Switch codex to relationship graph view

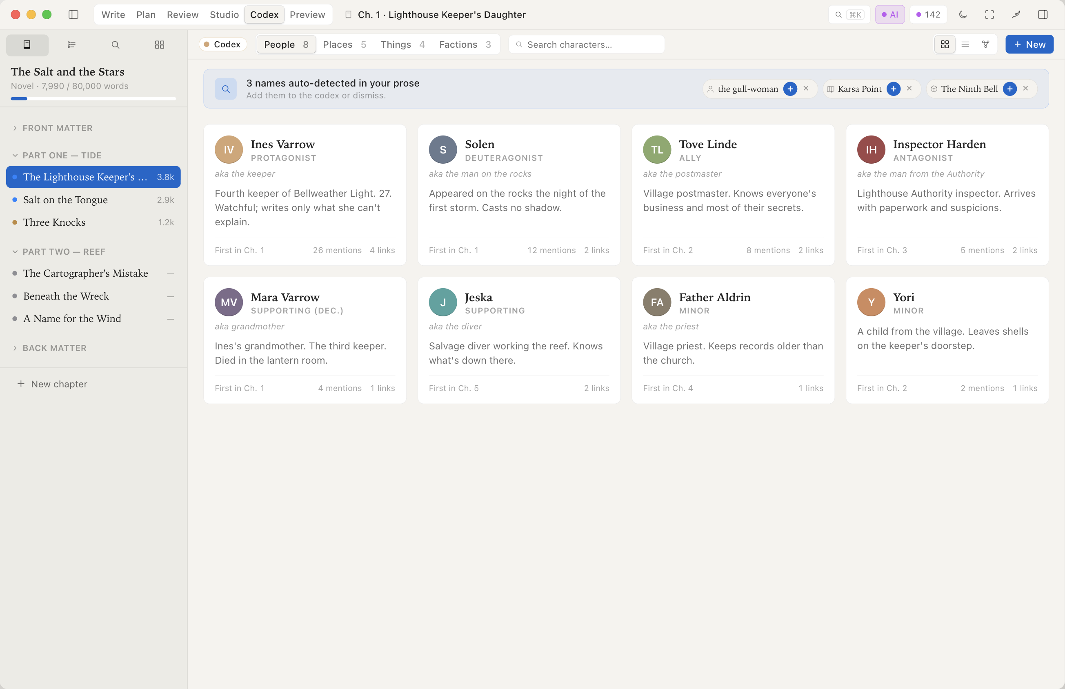click(985, 44)
